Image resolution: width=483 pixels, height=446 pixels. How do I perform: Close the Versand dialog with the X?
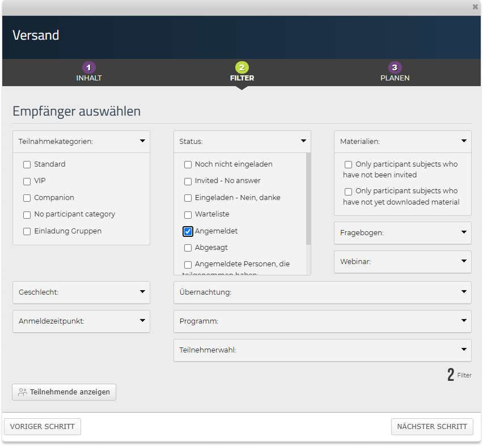(475, 7)
